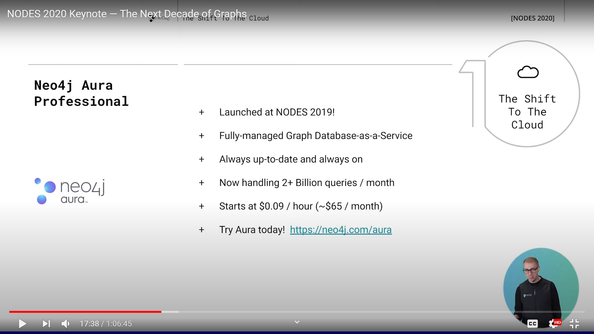Exit full screen mode

(574, 323)
